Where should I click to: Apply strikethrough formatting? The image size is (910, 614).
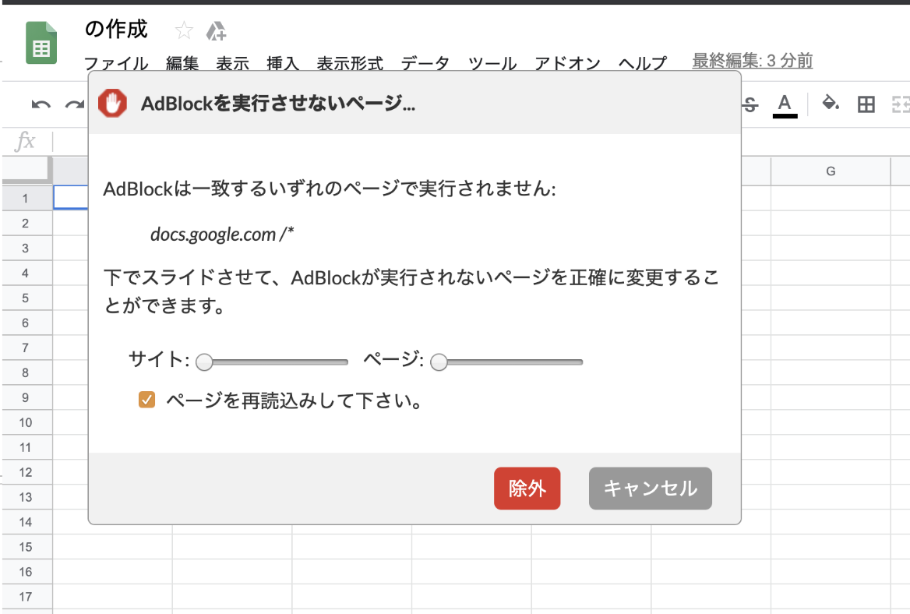pyautogui.click(x=750, y=105)
